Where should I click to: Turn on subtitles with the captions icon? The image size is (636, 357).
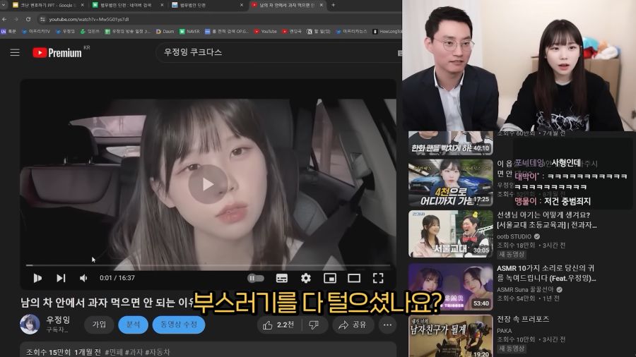tap(282, 278)
